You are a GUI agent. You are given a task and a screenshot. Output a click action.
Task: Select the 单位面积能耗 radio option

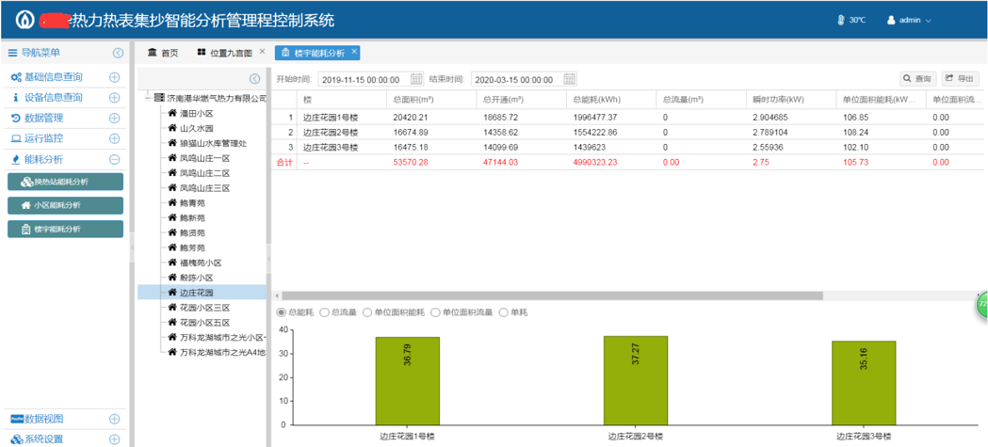point(367,312)
